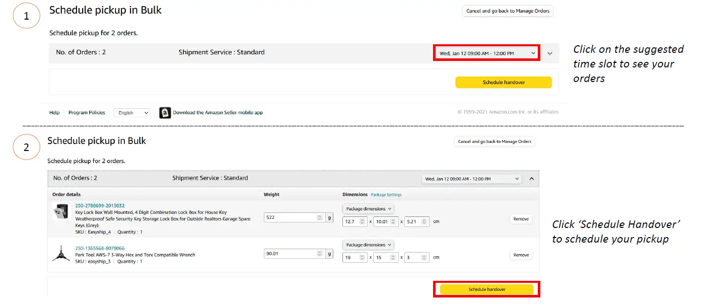Open Program Policies

click(87, 113)
